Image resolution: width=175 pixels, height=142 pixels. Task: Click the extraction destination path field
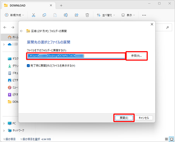(76, 56)
